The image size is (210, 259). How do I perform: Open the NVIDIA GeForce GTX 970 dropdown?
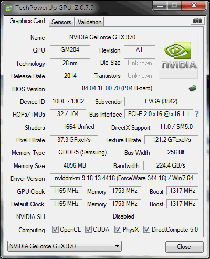pos(65,246)
